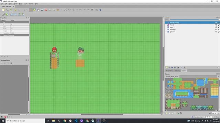This screenshot has width=220, height=123.
Task: Toggle visibility of the ground layer
Action: coord(216,32)
